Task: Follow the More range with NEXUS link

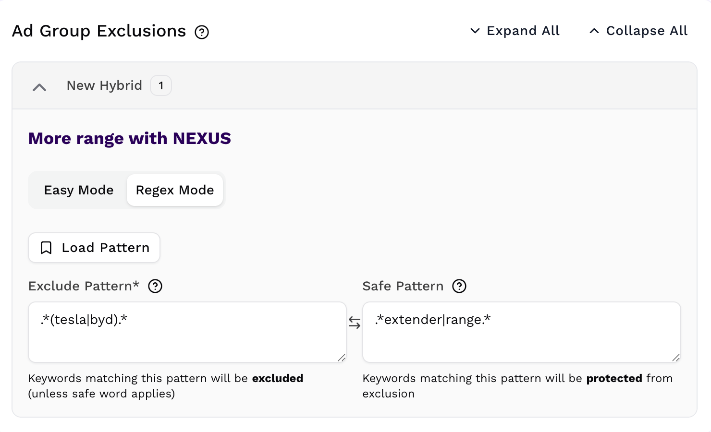Action: click(x=129, y=138)
